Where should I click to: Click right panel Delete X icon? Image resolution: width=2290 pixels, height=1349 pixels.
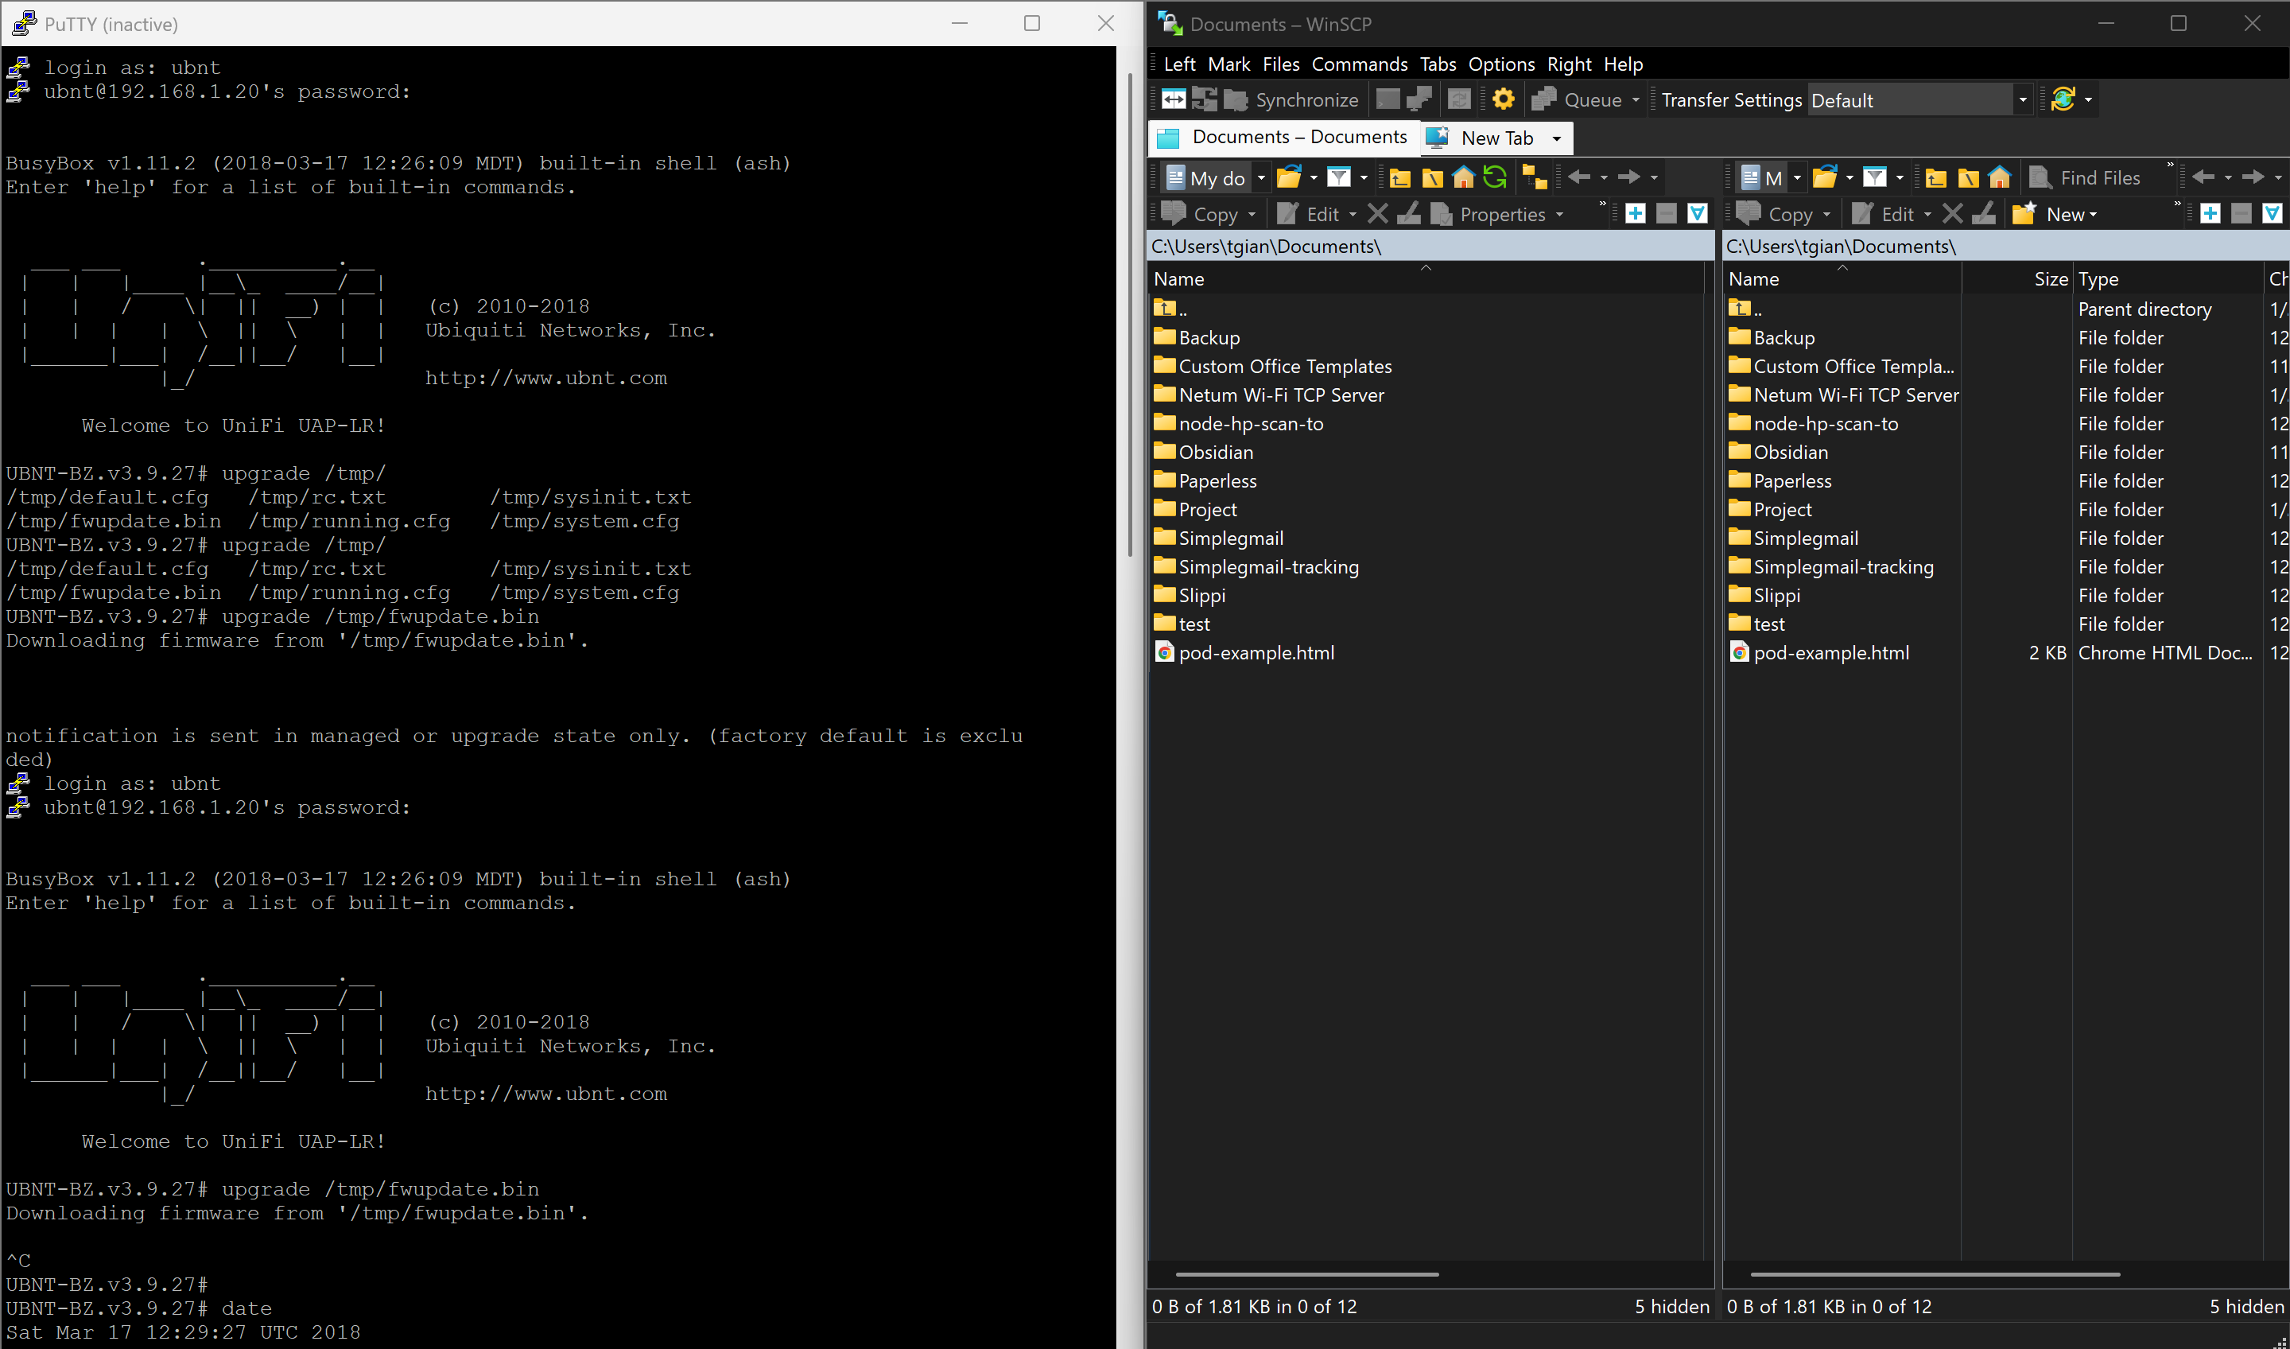(1952, 214)
